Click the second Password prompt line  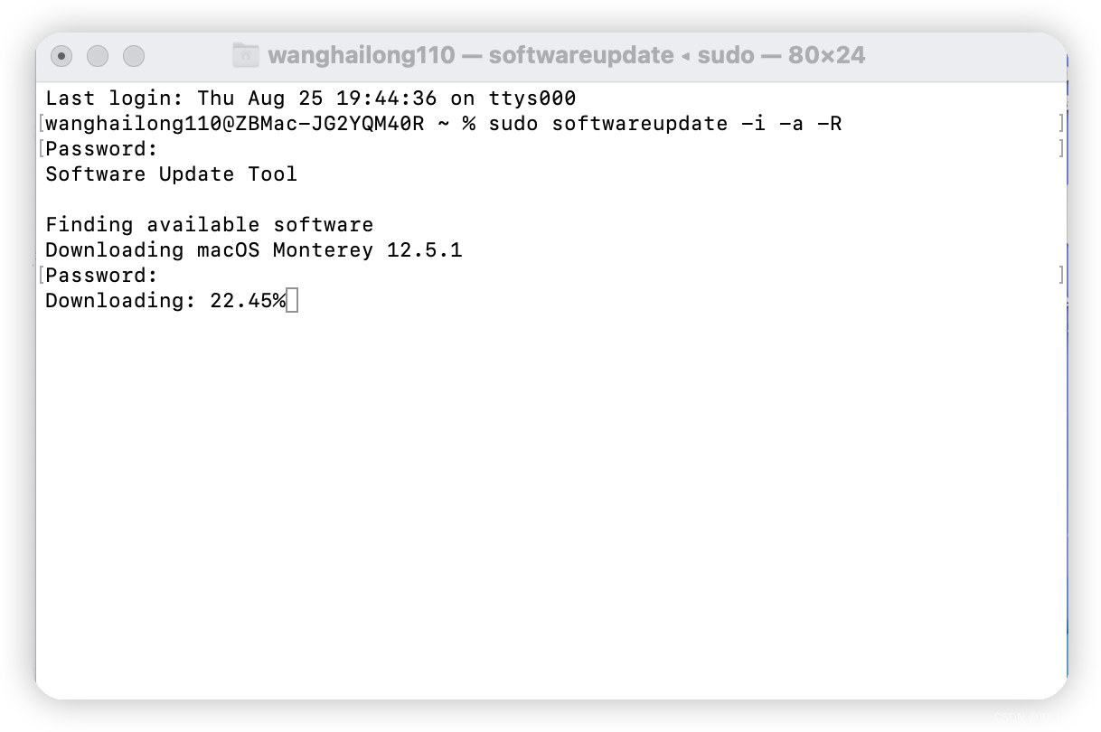coord(102,275)
